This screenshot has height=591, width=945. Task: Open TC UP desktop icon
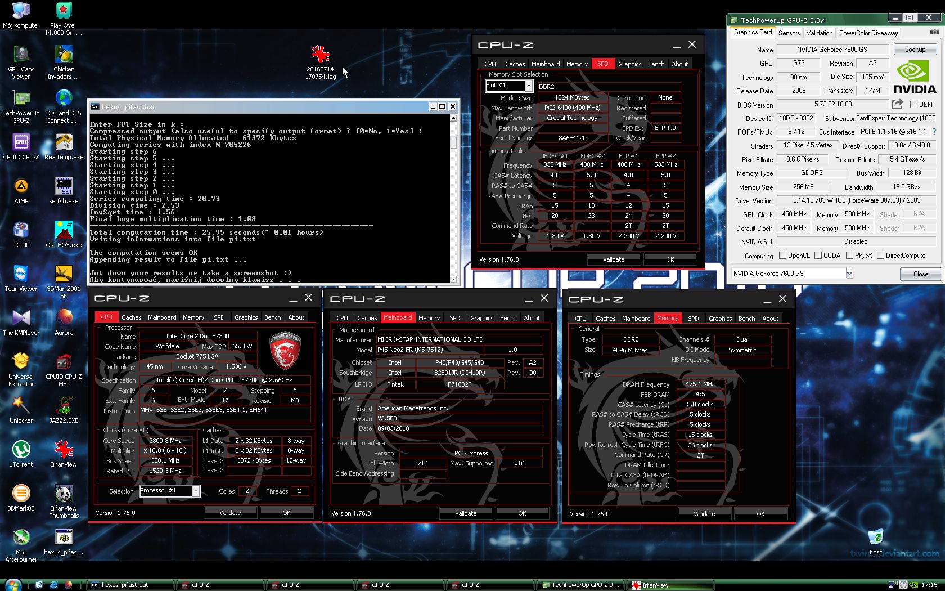[x=21, y=234]
